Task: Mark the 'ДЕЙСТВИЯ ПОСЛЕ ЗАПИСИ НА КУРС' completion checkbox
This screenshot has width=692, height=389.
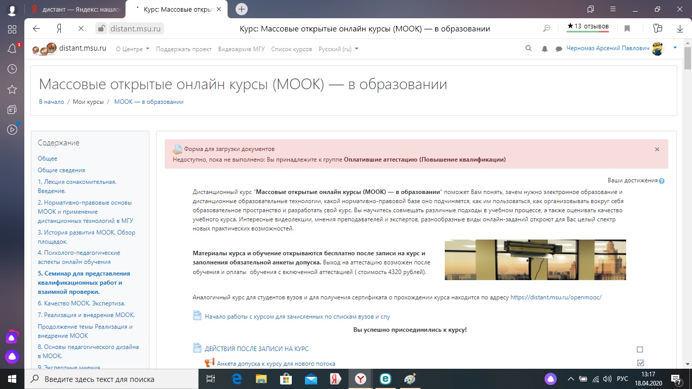Action: click(640, 349)
